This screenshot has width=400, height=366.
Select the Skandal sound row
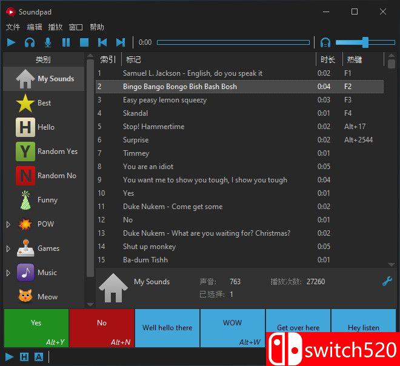tap(135, 113)
